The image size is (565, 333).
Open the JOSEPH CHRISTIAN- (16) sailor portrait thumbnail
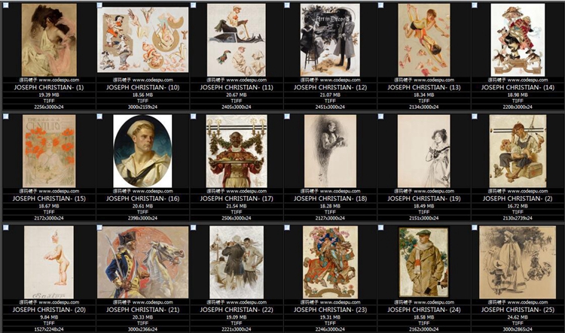(x=142, y=150)
